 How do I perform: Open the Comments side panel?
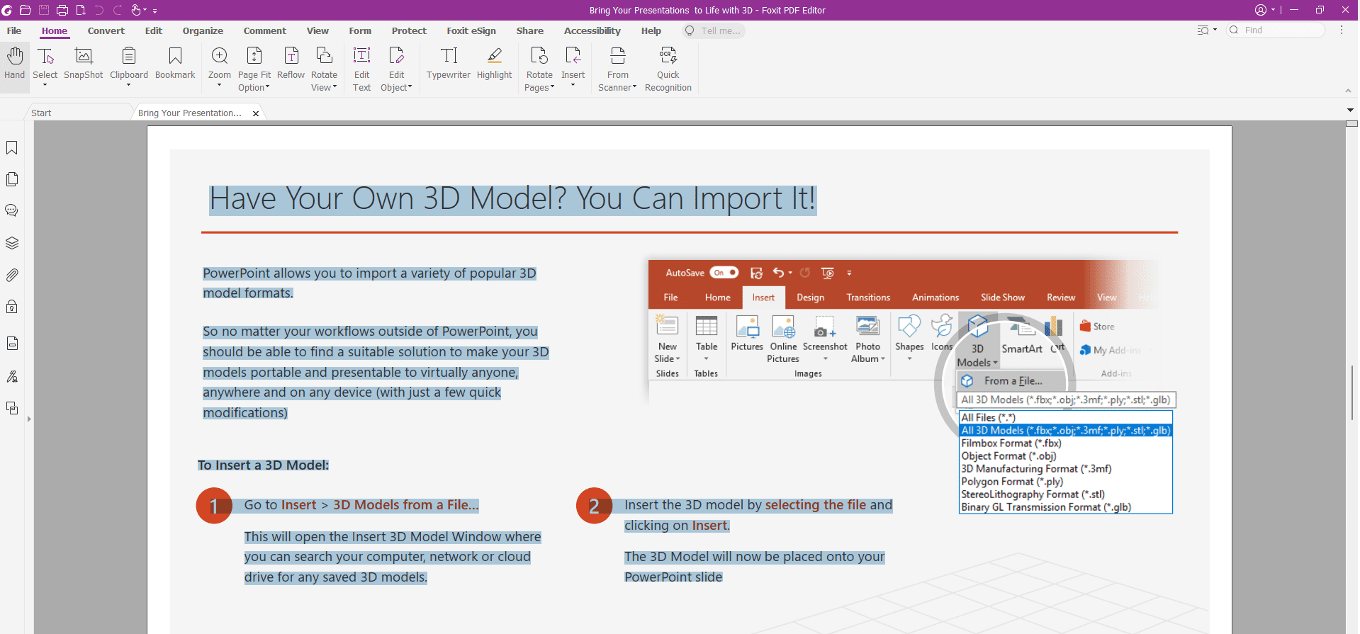pos(12,210)
